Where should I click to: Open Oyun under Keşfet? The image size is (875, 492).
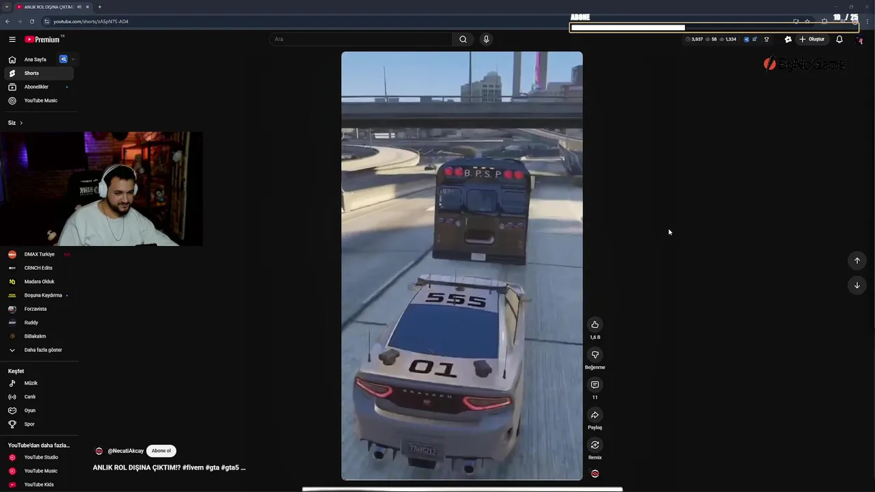(x=40, y=411)
